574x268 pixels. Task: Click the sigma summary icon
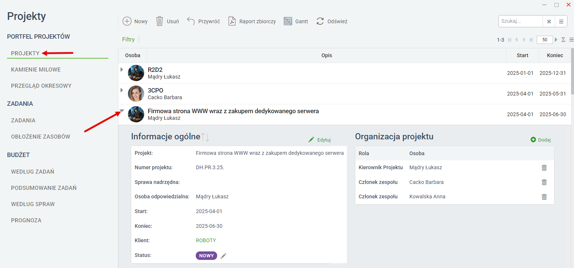563,40
